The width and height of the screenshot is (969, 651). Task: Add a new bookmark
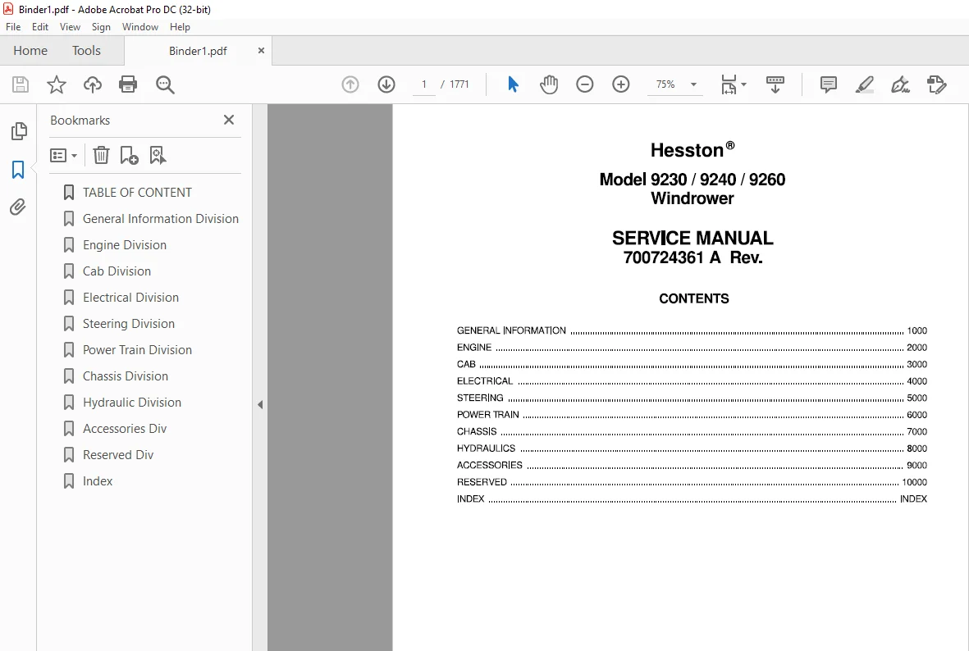129,155
